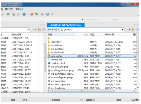Screen dimensions: 141x104
Task: Open the blue help question icon
Action: [48, 14]
